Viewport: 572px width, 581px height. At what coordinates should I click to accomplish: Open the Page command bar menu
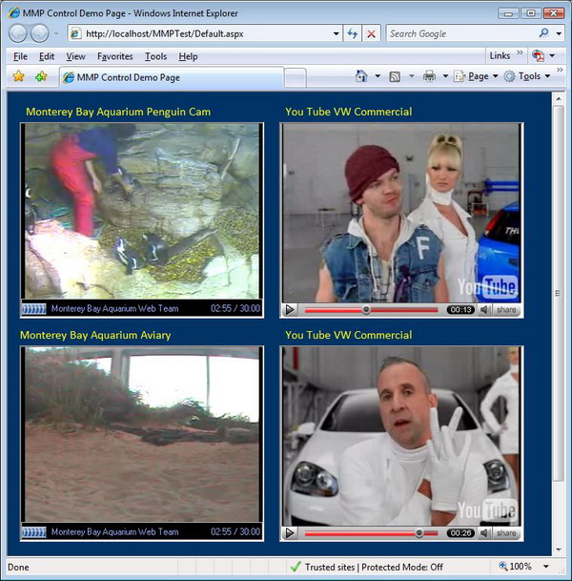click(476, 76)
